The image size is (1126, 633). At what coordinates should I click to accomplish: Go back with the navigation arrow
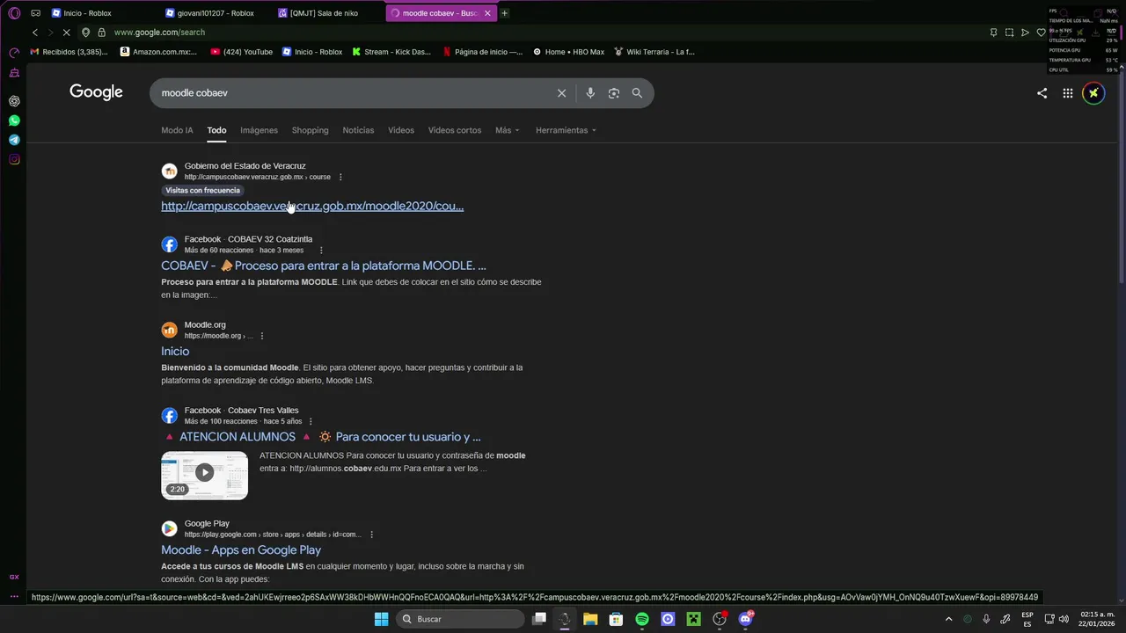click(x=35, y=33)
